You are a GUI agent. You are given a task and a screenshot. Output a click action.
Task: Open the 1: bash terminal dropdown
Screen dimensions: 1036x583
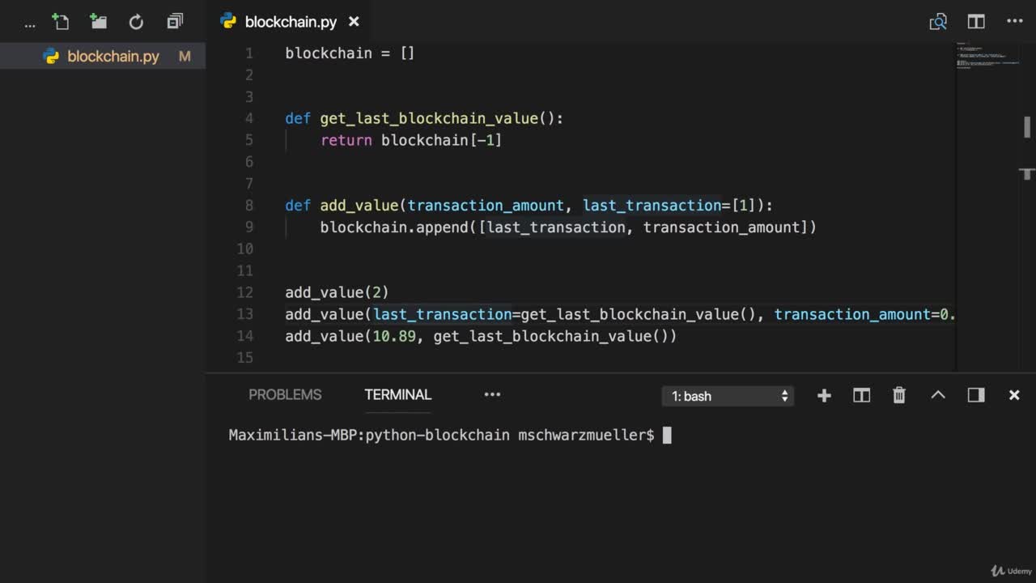pyautogui.click(x=728, y=396)
